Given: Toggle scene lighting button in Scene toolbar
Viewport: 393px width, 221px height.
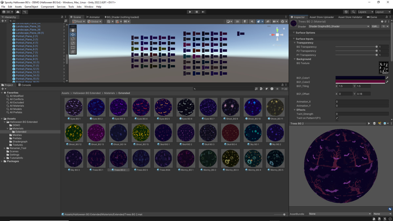Looking at the screenshot, I should click(245, 22).
